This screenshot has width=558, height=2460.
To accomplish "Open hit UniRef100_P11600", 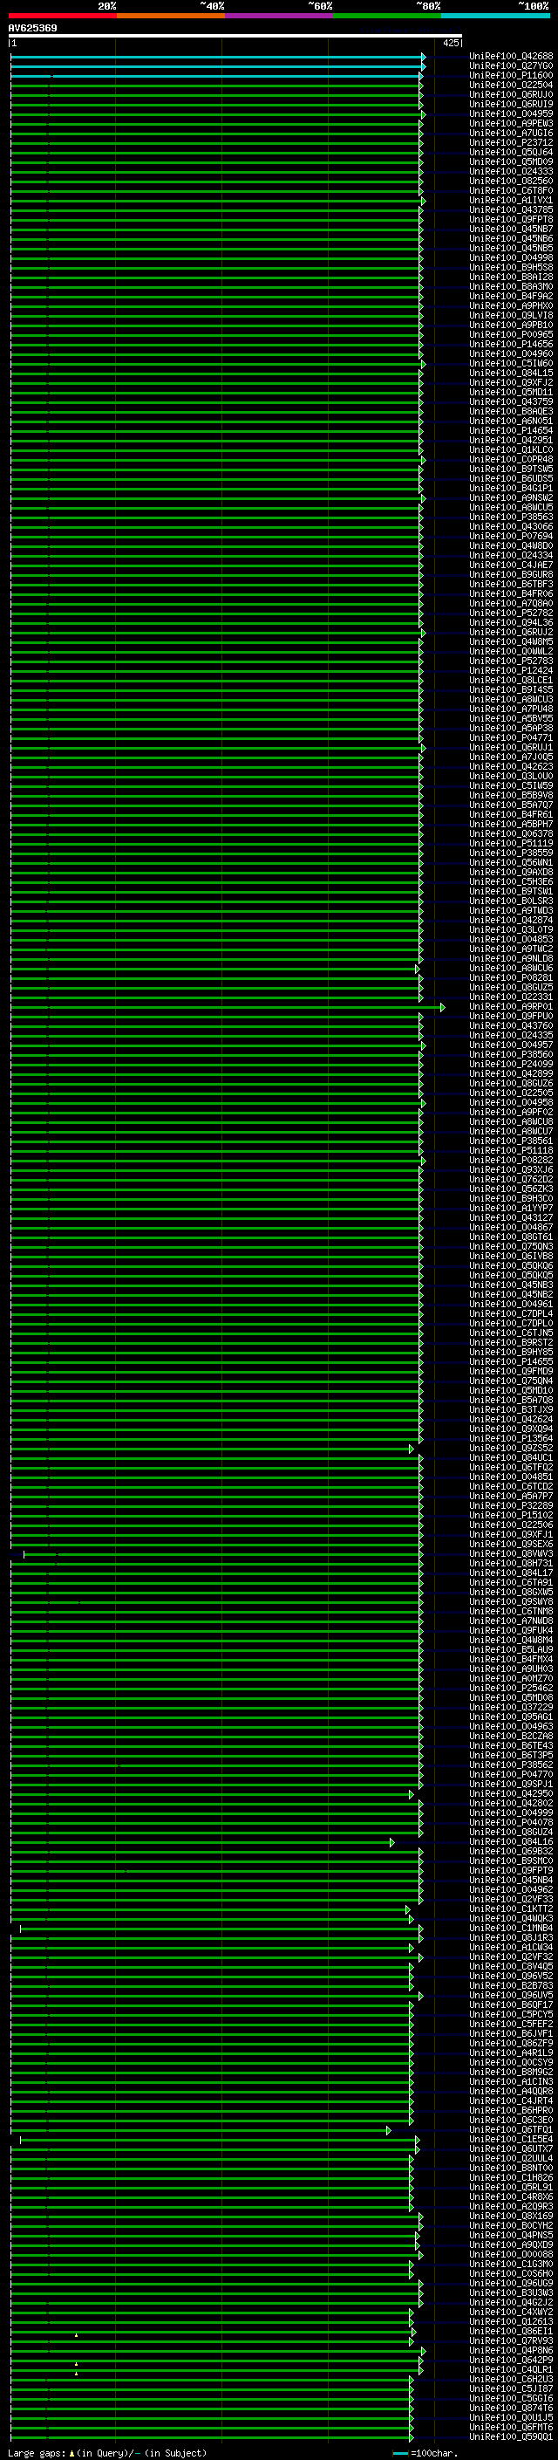I will pos(511,75).
